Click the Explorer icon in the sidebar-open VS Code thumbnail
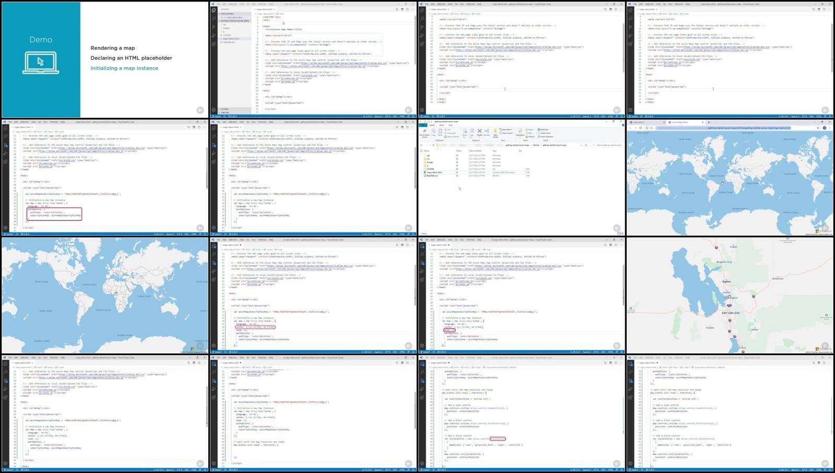Screen dimensions: 835x473 [213, 10]
